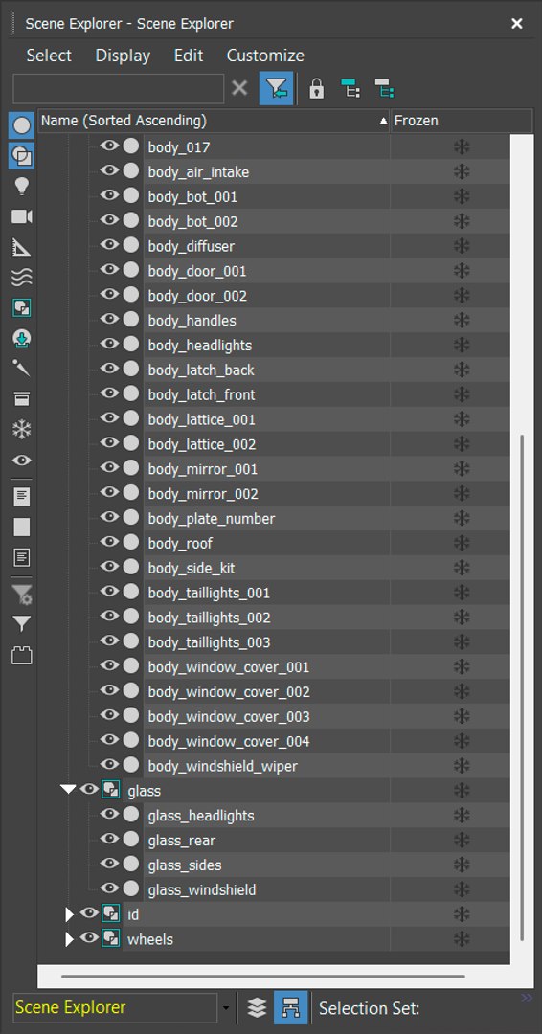Click the lock cell edit icon
This screenshot has height=1034, width=542.
pyautogui.click(x=317, y=88)
